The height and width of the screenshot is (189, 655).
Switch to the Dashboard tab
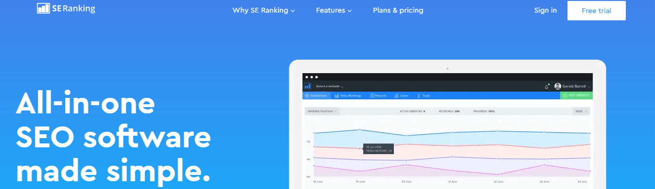316,95
